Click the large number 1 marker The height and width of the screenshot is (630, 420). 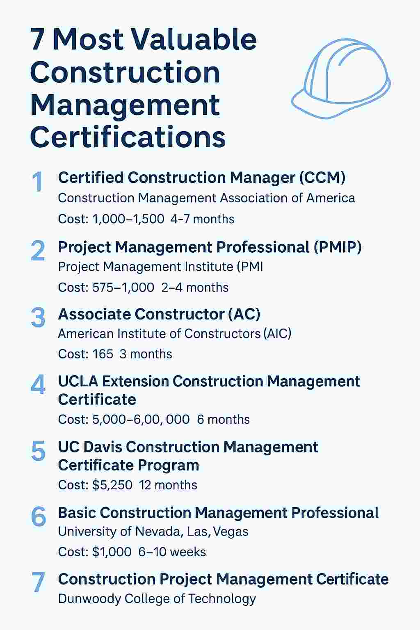pos(37,182)
